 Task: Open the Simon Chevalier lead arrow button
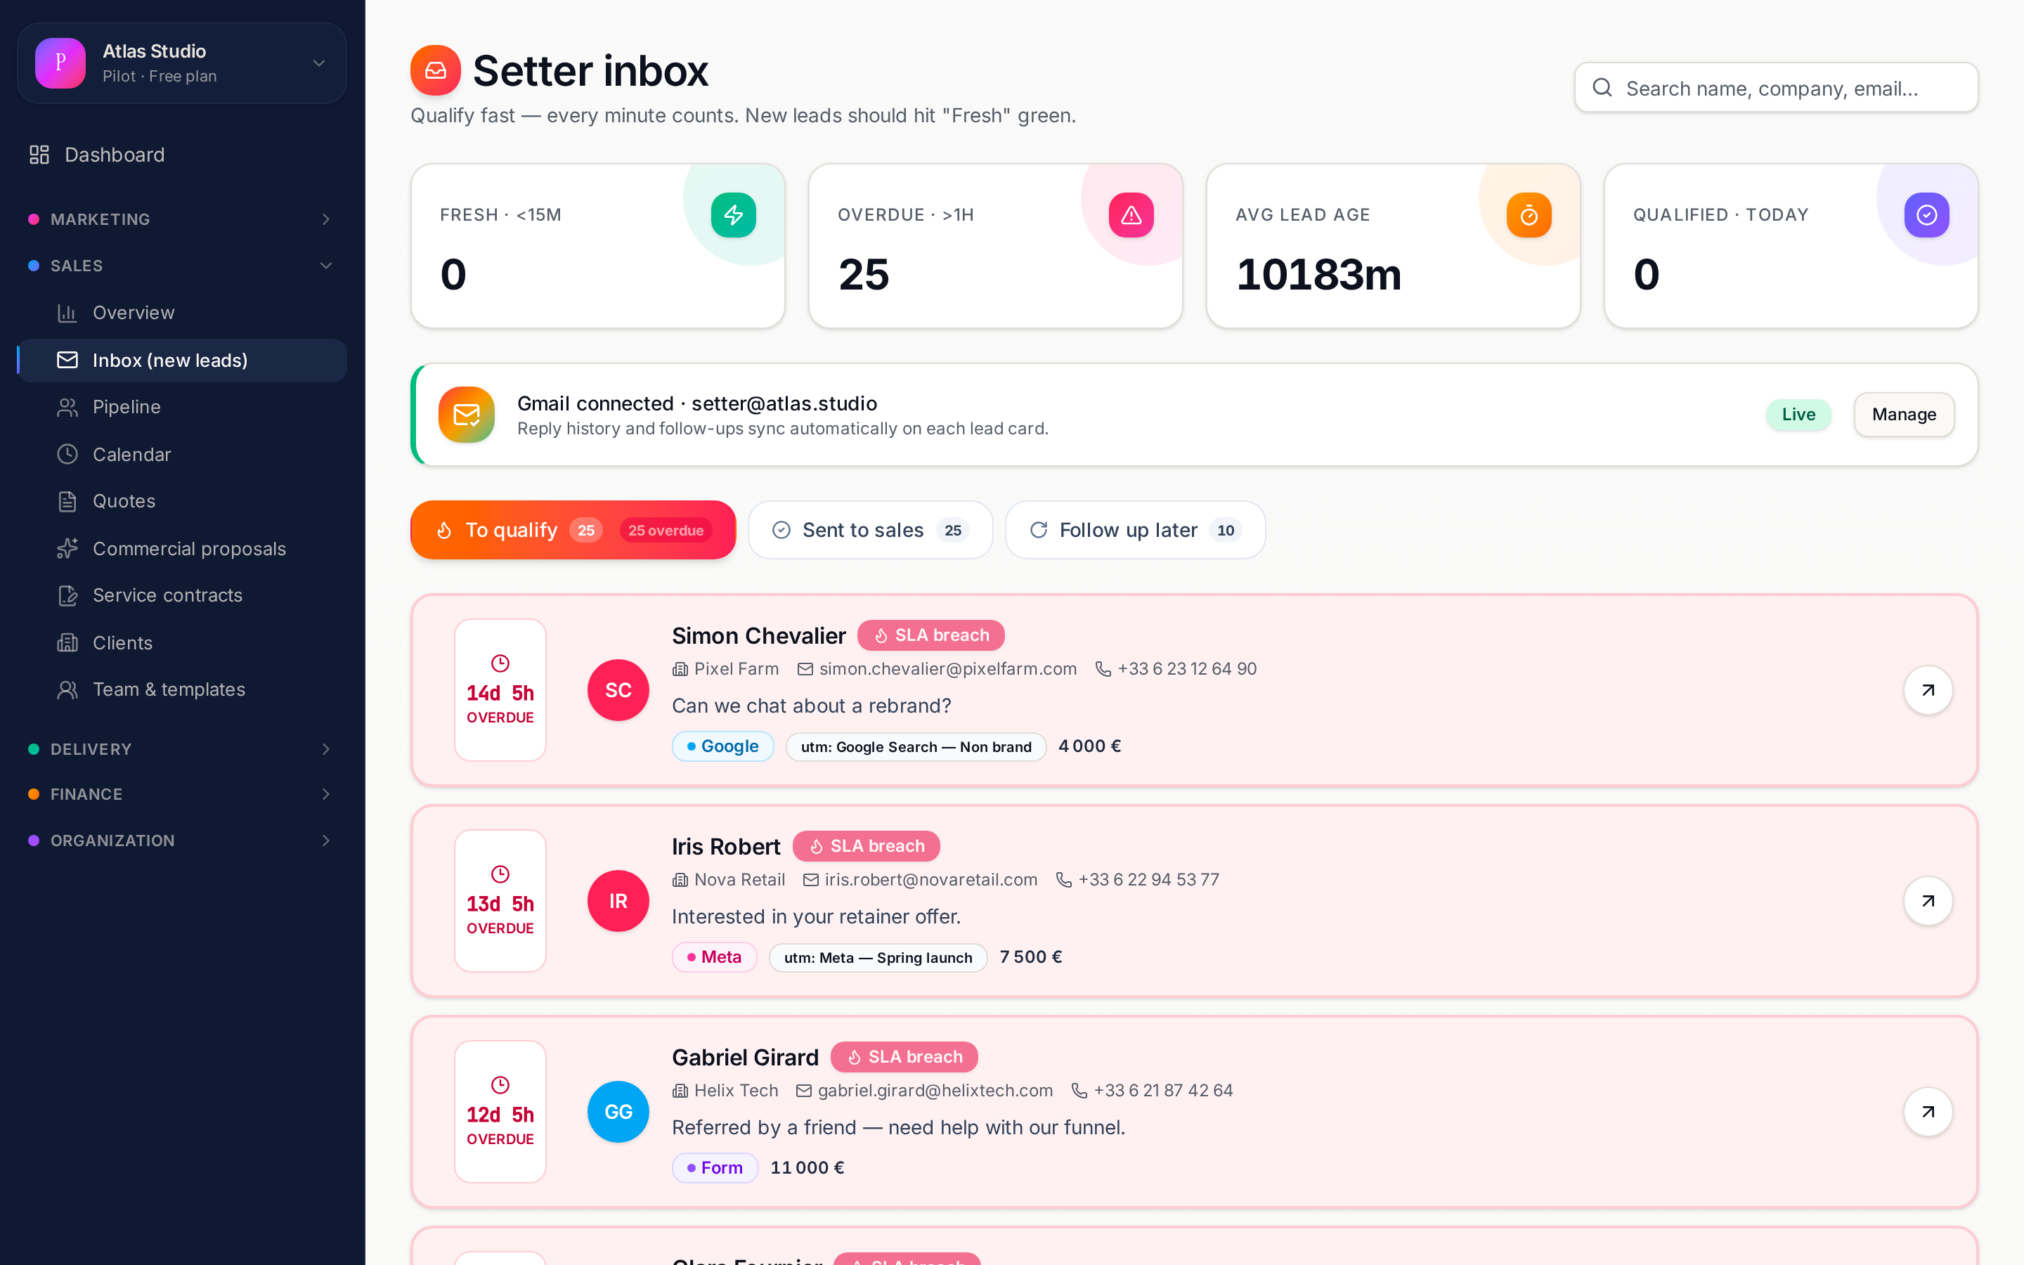click(1928, 690)
